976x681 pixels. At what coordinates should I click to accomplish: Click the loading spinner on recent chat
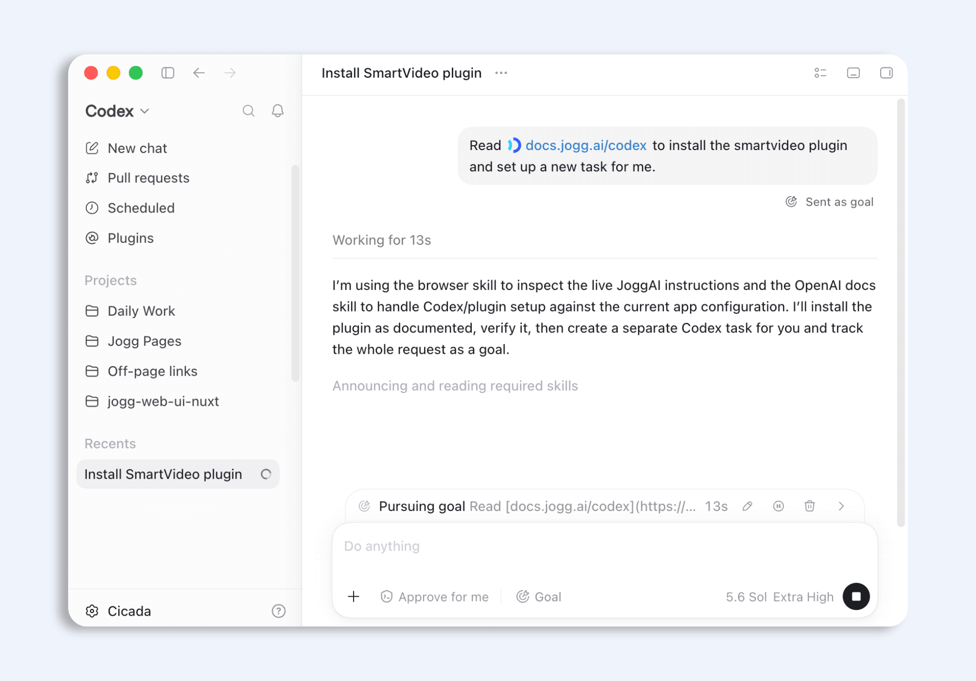point(266,474)
